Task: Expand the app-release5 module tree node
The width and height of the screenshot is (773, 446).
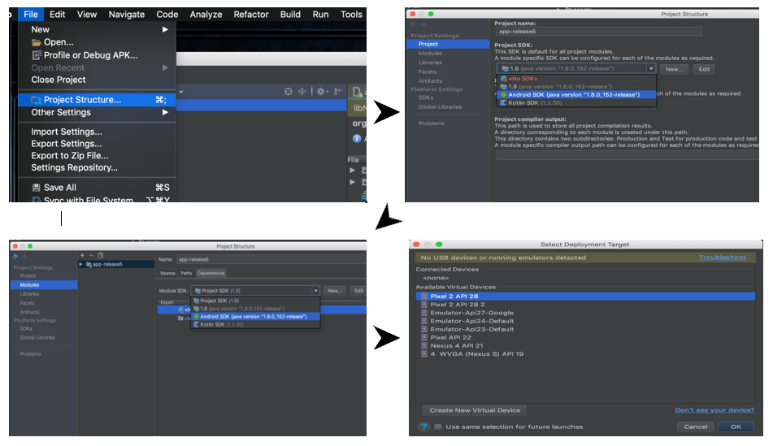Action: (x=80, y=265)
